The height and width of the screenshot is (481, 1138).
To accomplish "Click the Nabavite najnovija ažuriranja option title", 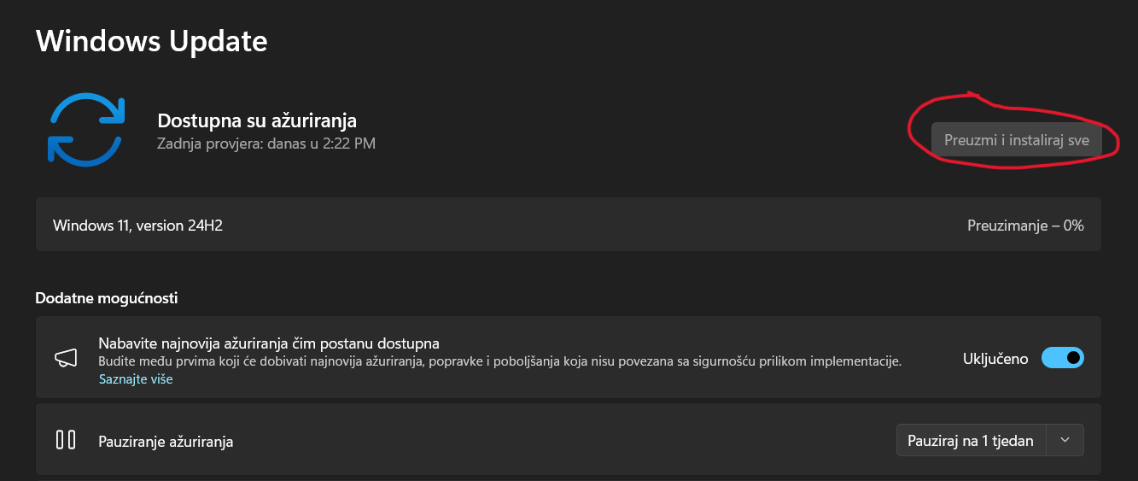I will 269,343.
